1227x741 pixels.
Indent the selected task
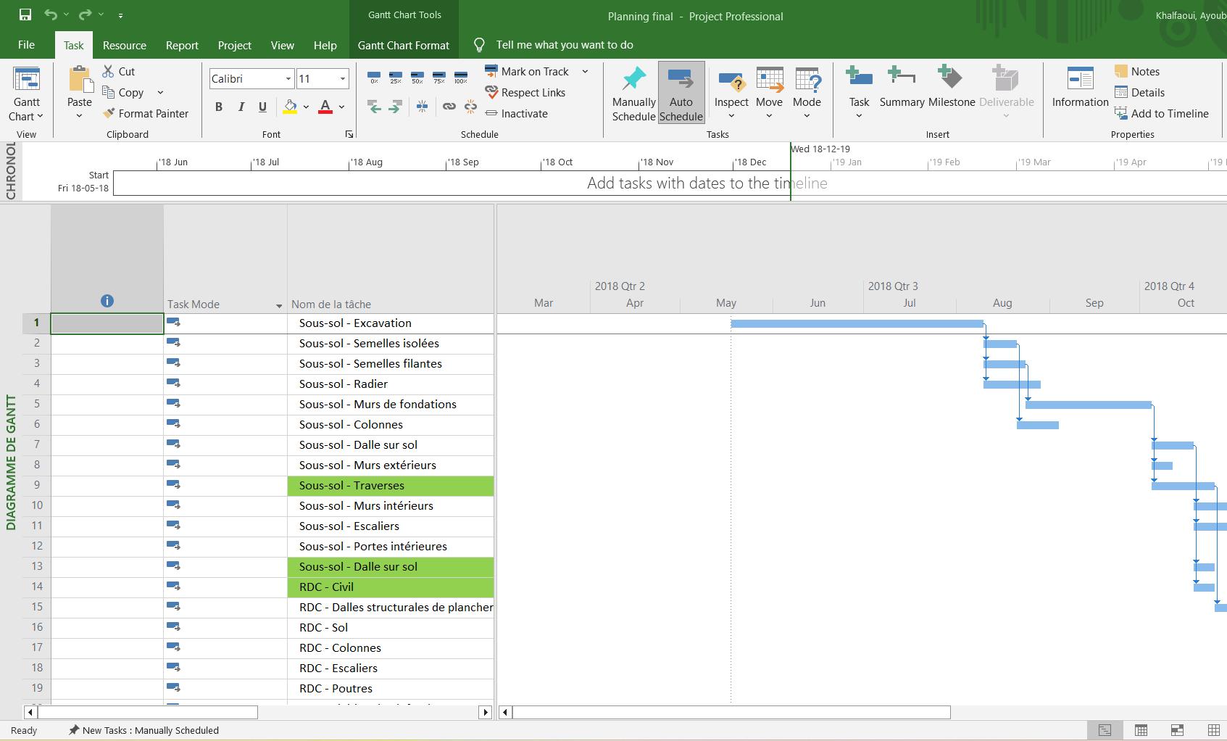396,107
